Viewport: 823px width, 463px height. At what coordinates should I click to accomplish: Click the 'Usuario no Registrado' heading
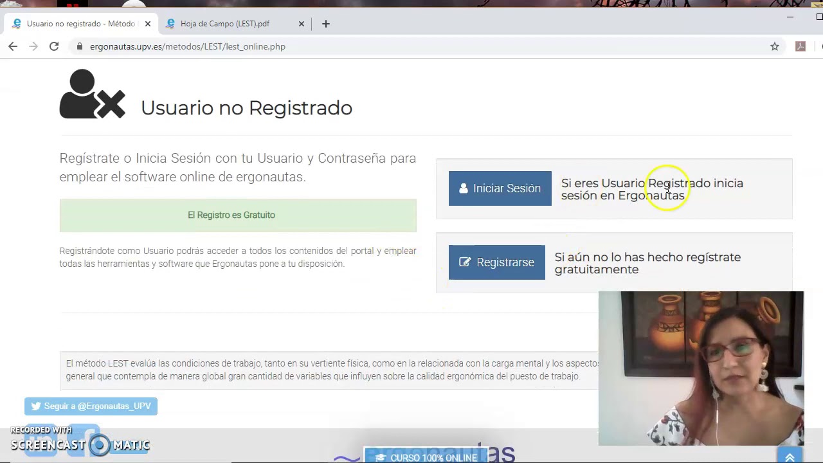(x=246, y=107)
